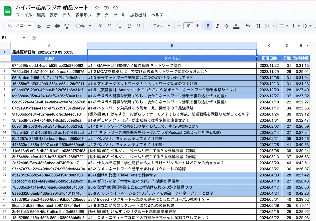Apply percent format
Viewport: 316px width, 221px height.
tap(110, 26)
